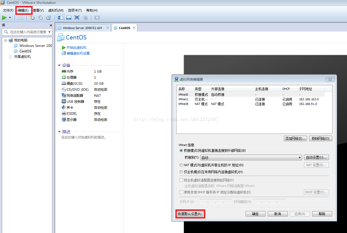Screen dimensions: 347x233
Task: Take a snapshot with the clock-star icon
Action: point(32,18)
